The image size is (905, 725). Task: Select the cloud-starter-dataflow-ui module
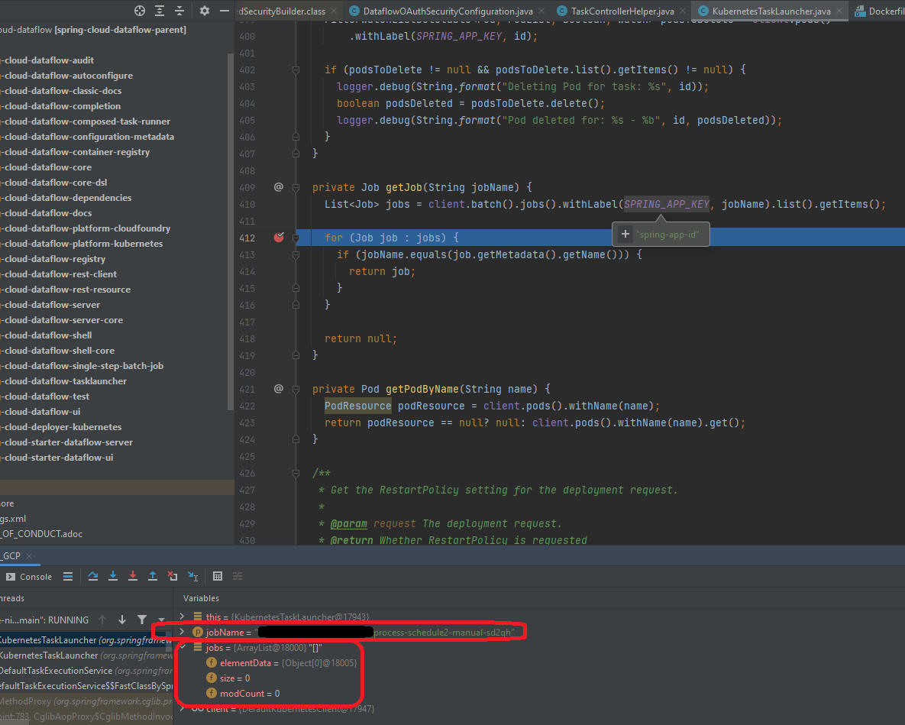tap(58, 457)
